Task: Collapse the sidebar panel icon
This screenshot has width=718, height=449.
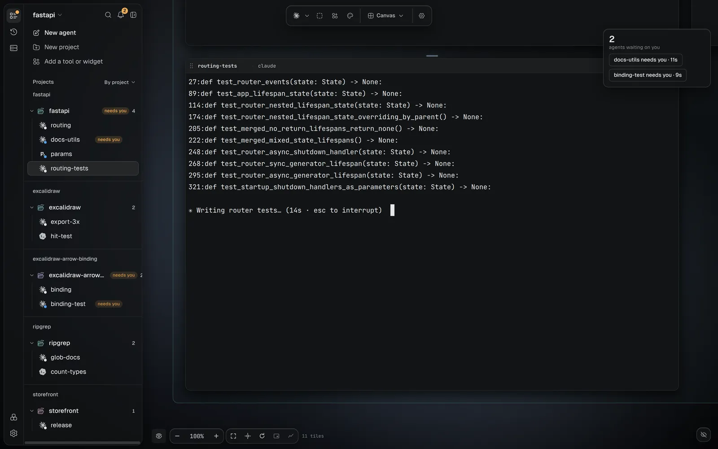Action: pyautogui.click(x=133, y=15)
